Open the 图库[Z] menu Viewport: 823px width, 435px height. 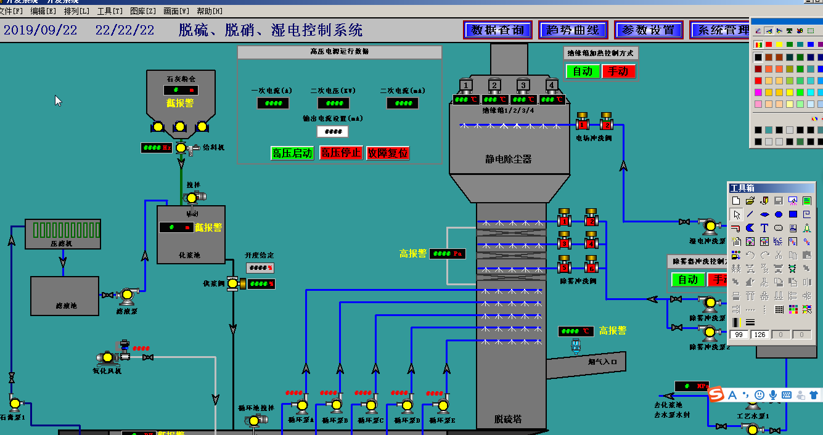[x=142, y=11]
